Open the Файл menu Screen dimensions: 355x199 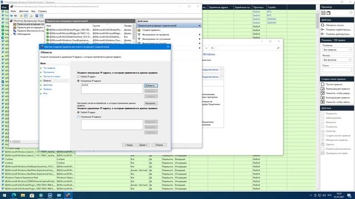point(13,11)
